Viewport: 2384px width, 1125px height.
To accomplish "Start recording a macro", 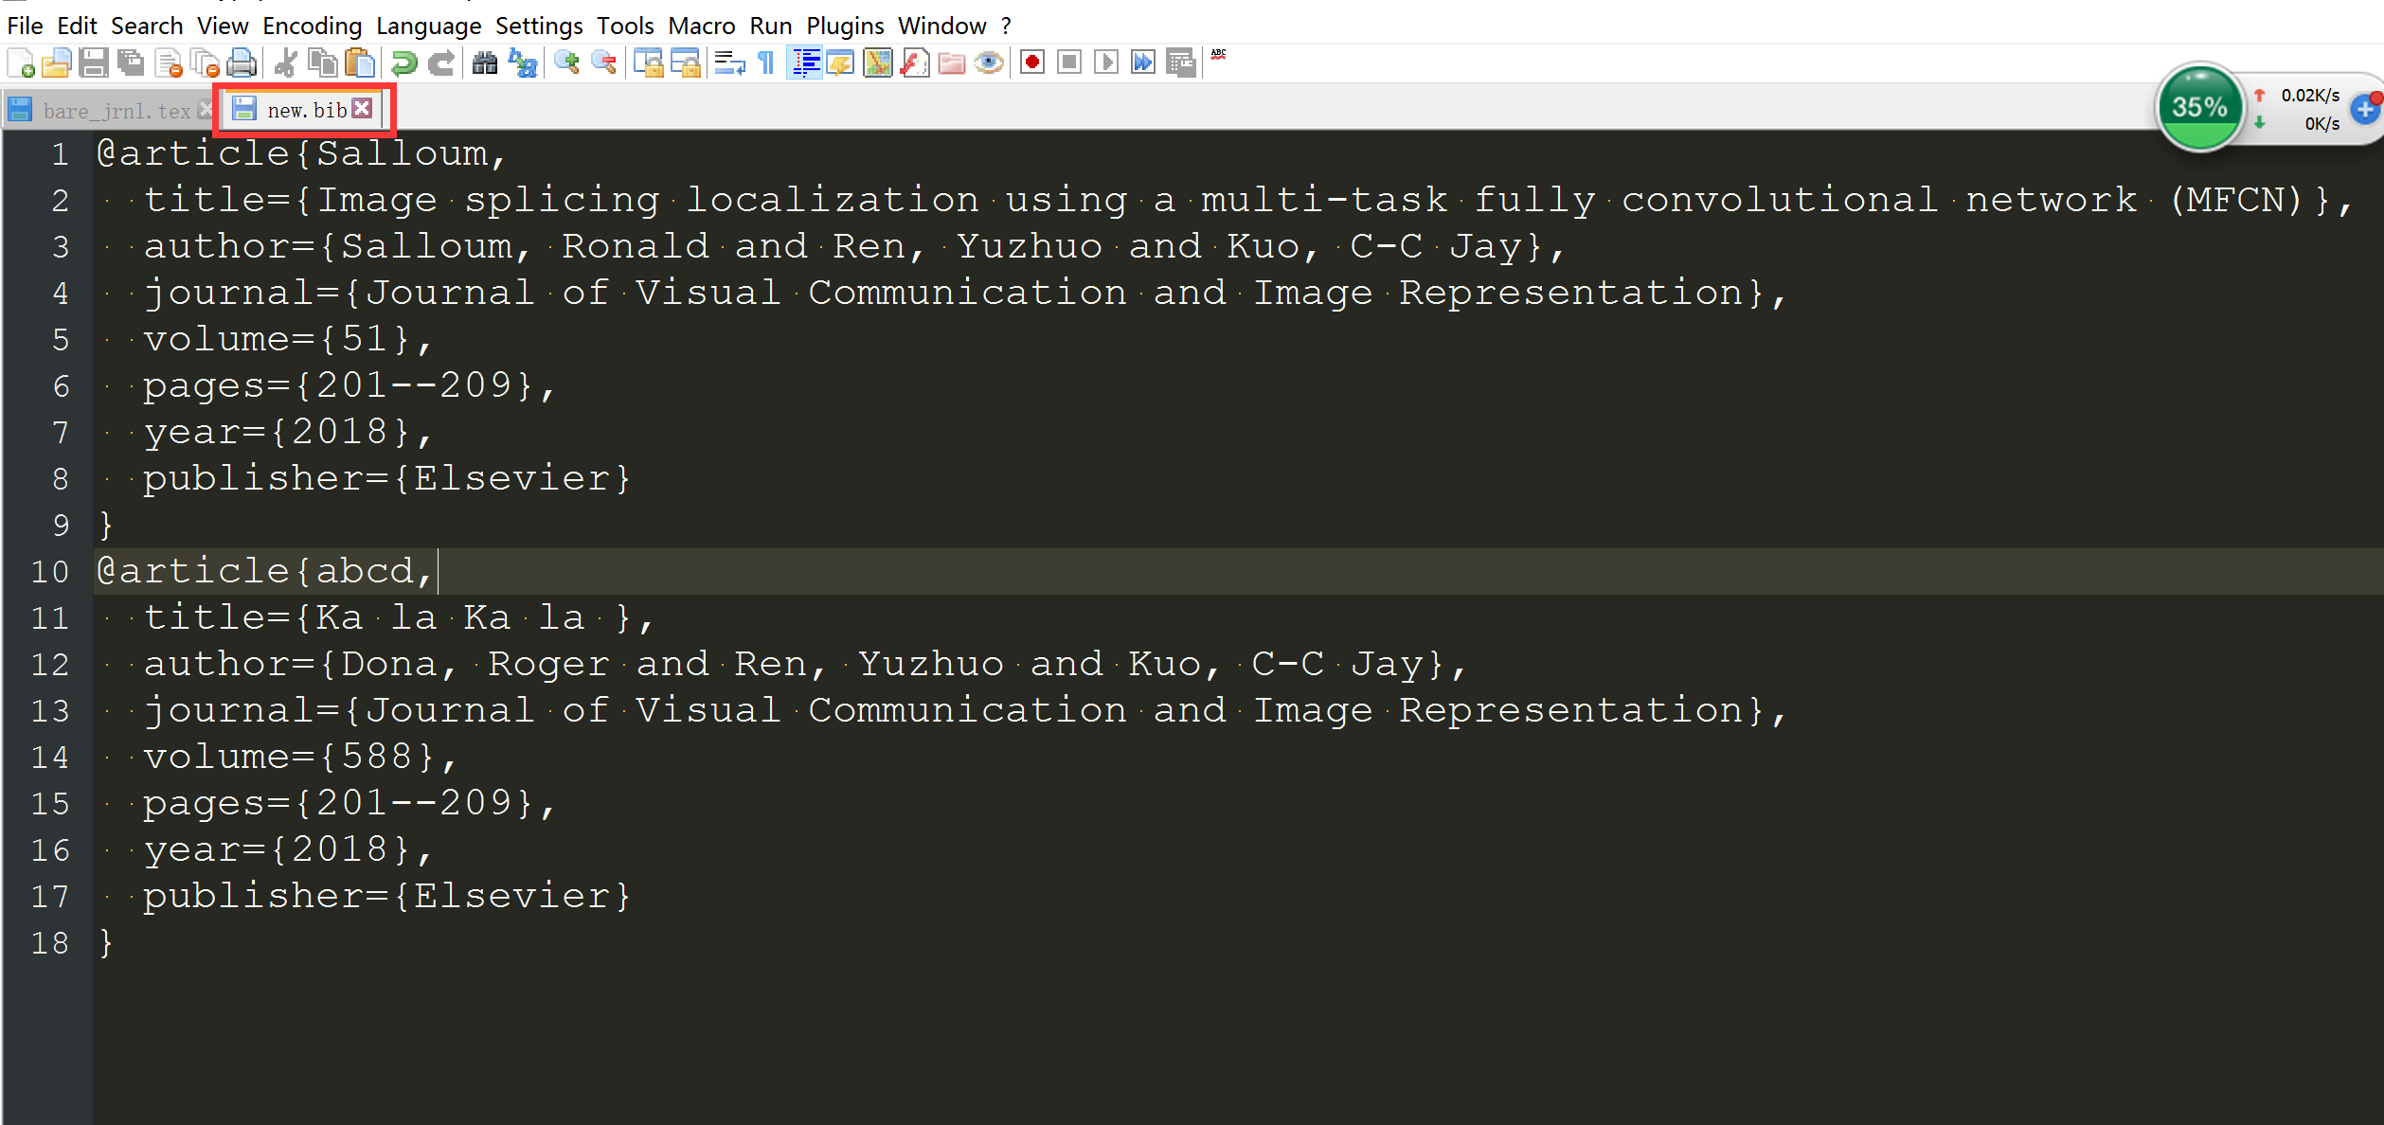I will (1031, 62).
